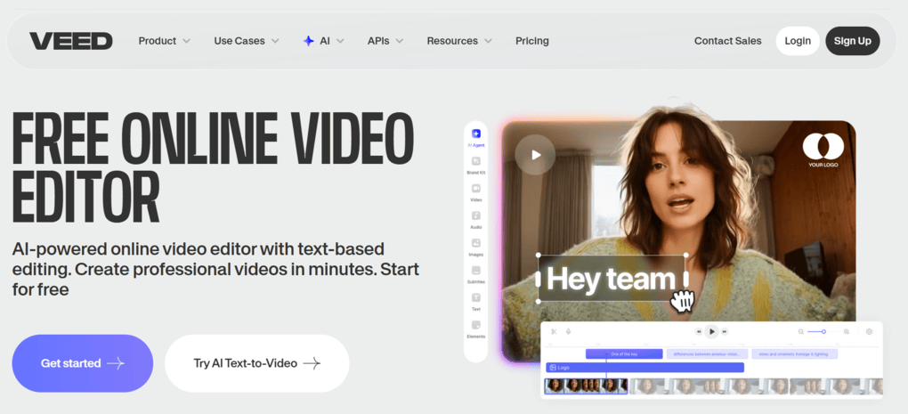Image resolution: width=908 pixels, height=414 pixels.
Task: Expand the Product dropdown chevron
Action: [186, 41]
